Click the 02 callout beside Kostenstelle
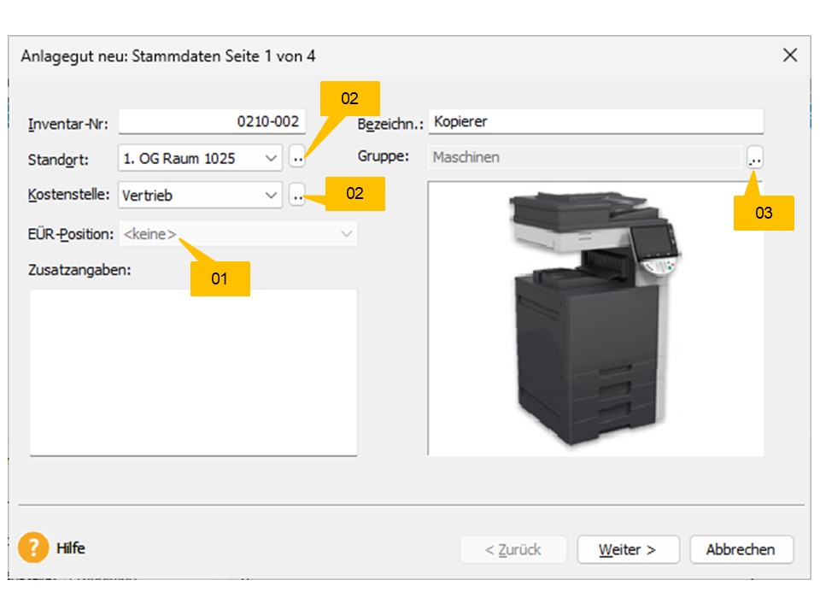 354,194
